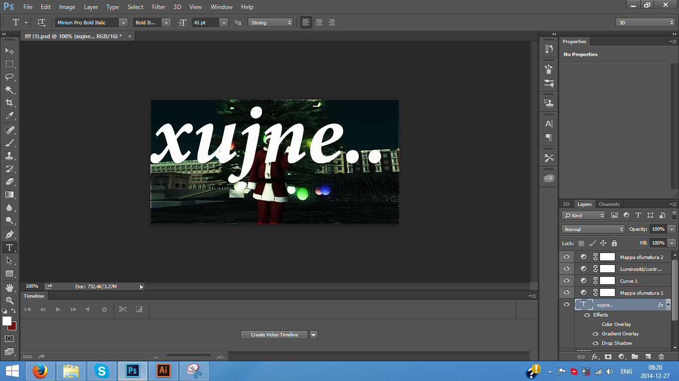This screenshot has height=381, width=679.
Task: Hide the Mappa sfumatura 2 layer
Action: pos(567,257)
